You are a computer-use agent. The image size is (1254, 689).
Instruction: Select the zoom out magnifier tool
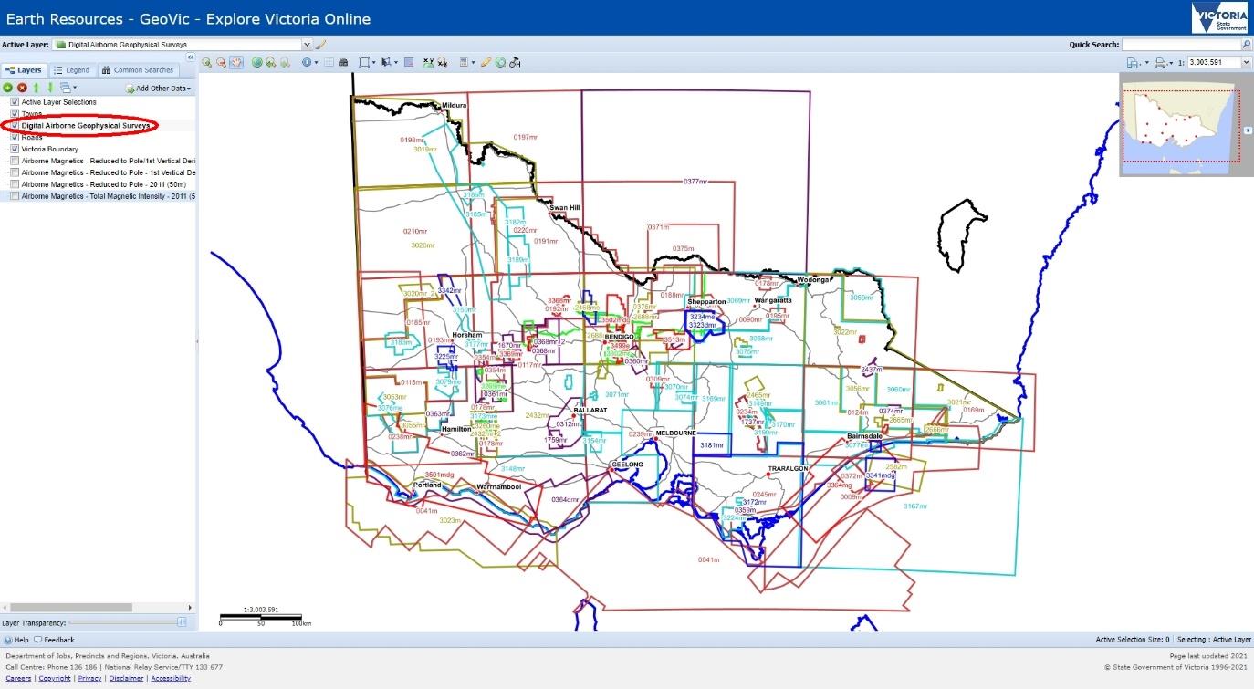(221, 62)
